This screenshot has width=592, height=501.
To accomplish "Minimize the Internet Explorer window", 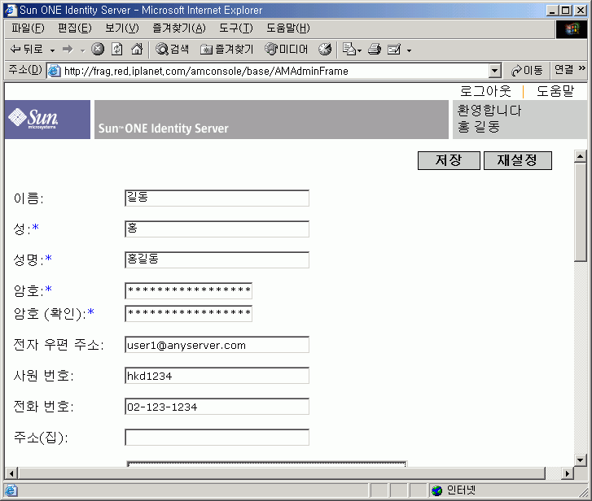I will coord(552,11).
